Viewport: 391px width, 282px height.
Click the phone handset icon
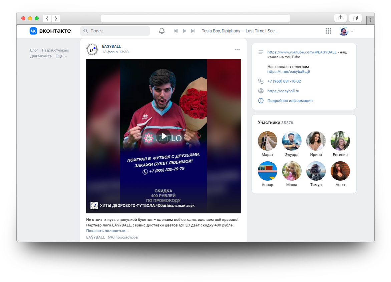click(261, 81)
